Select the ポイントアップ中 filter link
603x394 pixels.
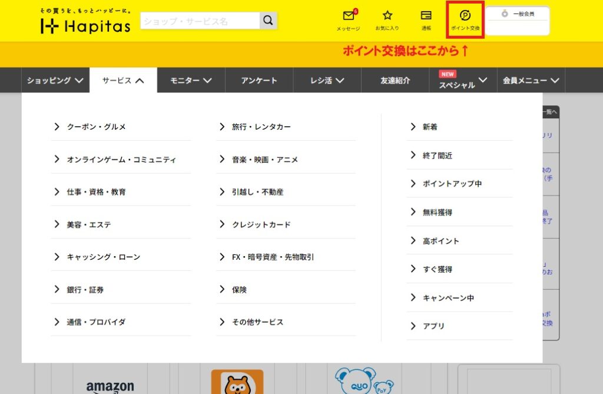[452, 184]
